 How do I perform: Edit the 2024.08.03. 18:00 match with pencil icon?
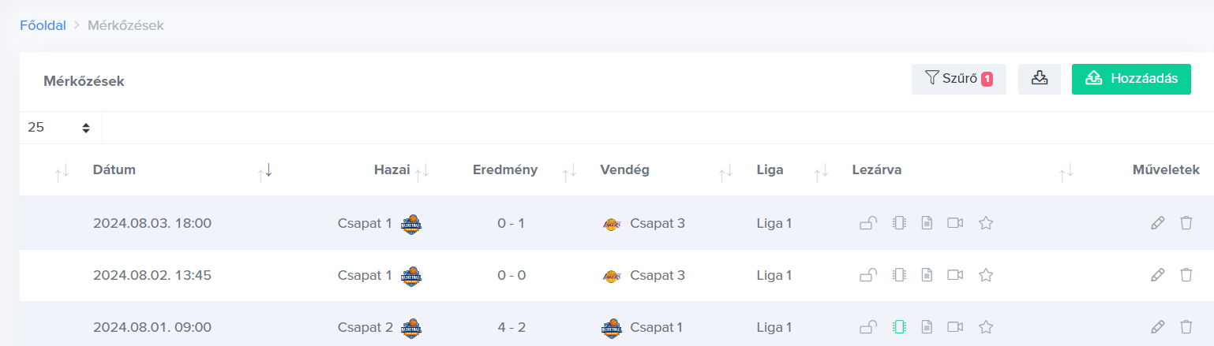pos(1158,223)
